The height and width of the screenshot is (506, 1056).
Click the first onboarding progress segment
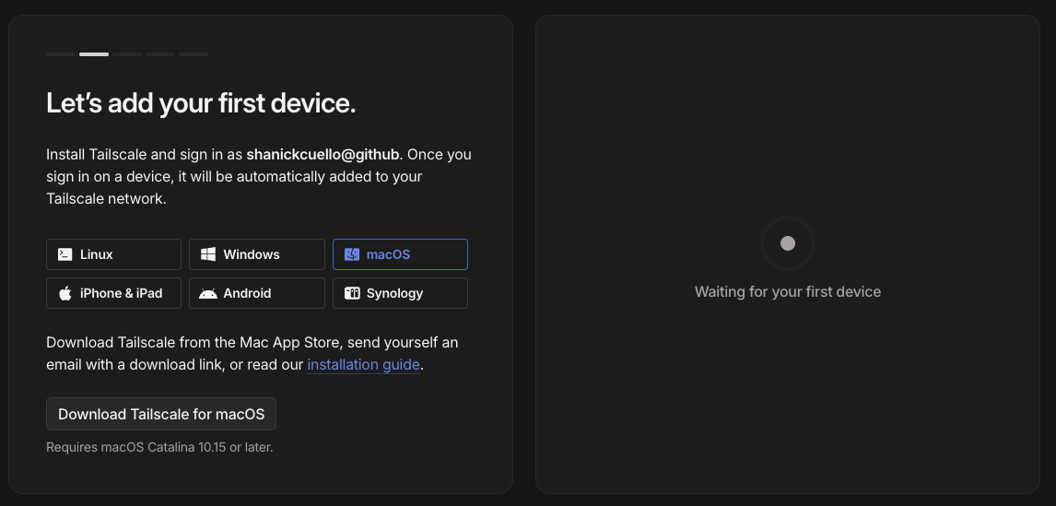[x=61, y=54]
